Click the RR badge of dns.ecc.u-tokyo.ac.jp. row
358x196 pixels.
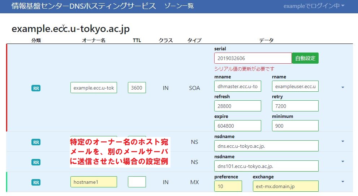point(36,142)
